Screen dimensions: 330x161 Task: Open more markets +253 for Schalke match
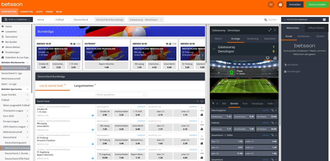(x=202, y=109)
